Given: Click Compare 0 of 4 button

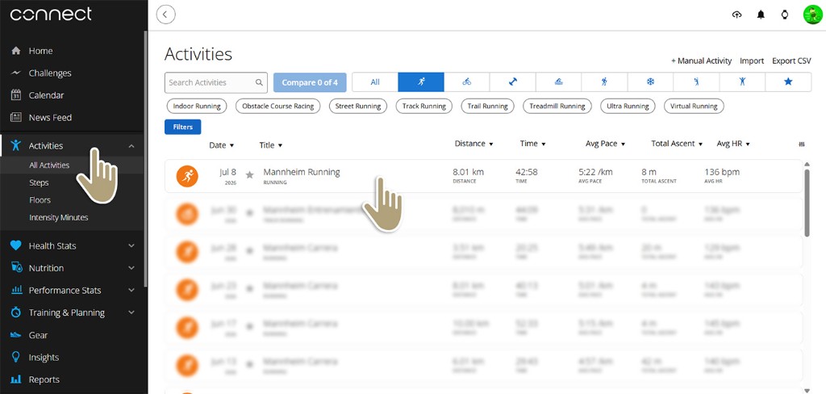Looking at the screenshot, I should click(x=310, y=82).
